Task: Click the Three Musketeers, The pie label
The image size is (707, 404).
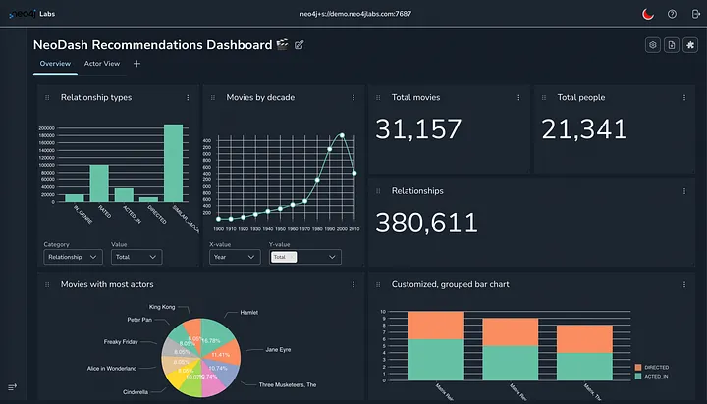Action: [x=288, y=385]
